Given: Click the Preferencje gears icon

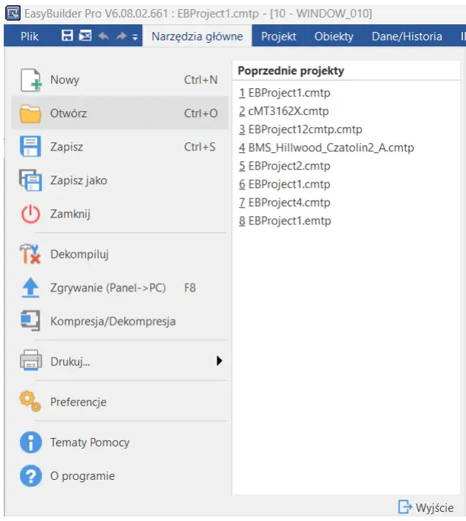Looking at the screenshot, I should point(30,402).
